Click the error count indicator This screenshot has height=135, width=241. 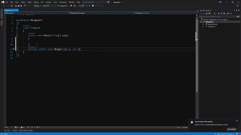coord(16,127)
